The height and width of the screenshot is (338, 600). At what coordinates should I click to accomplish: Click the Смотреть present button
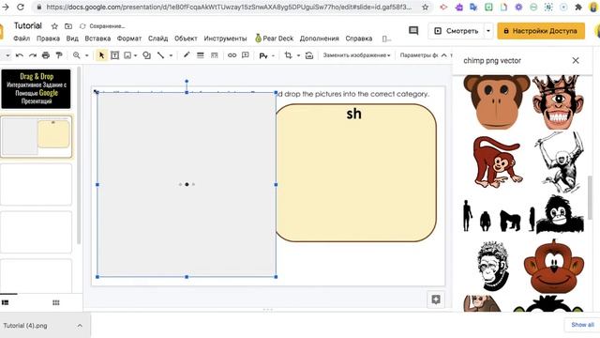(457, 31)
